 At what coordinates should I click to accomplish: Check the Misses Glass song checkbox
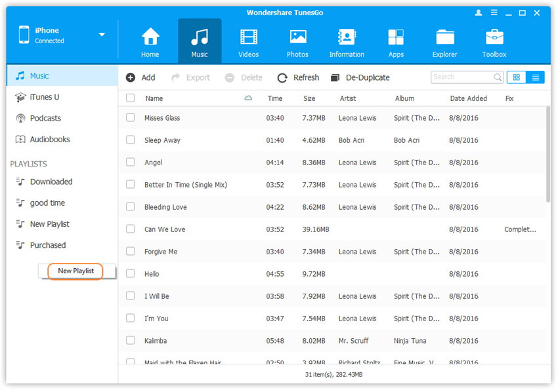[x=131, y=117]
